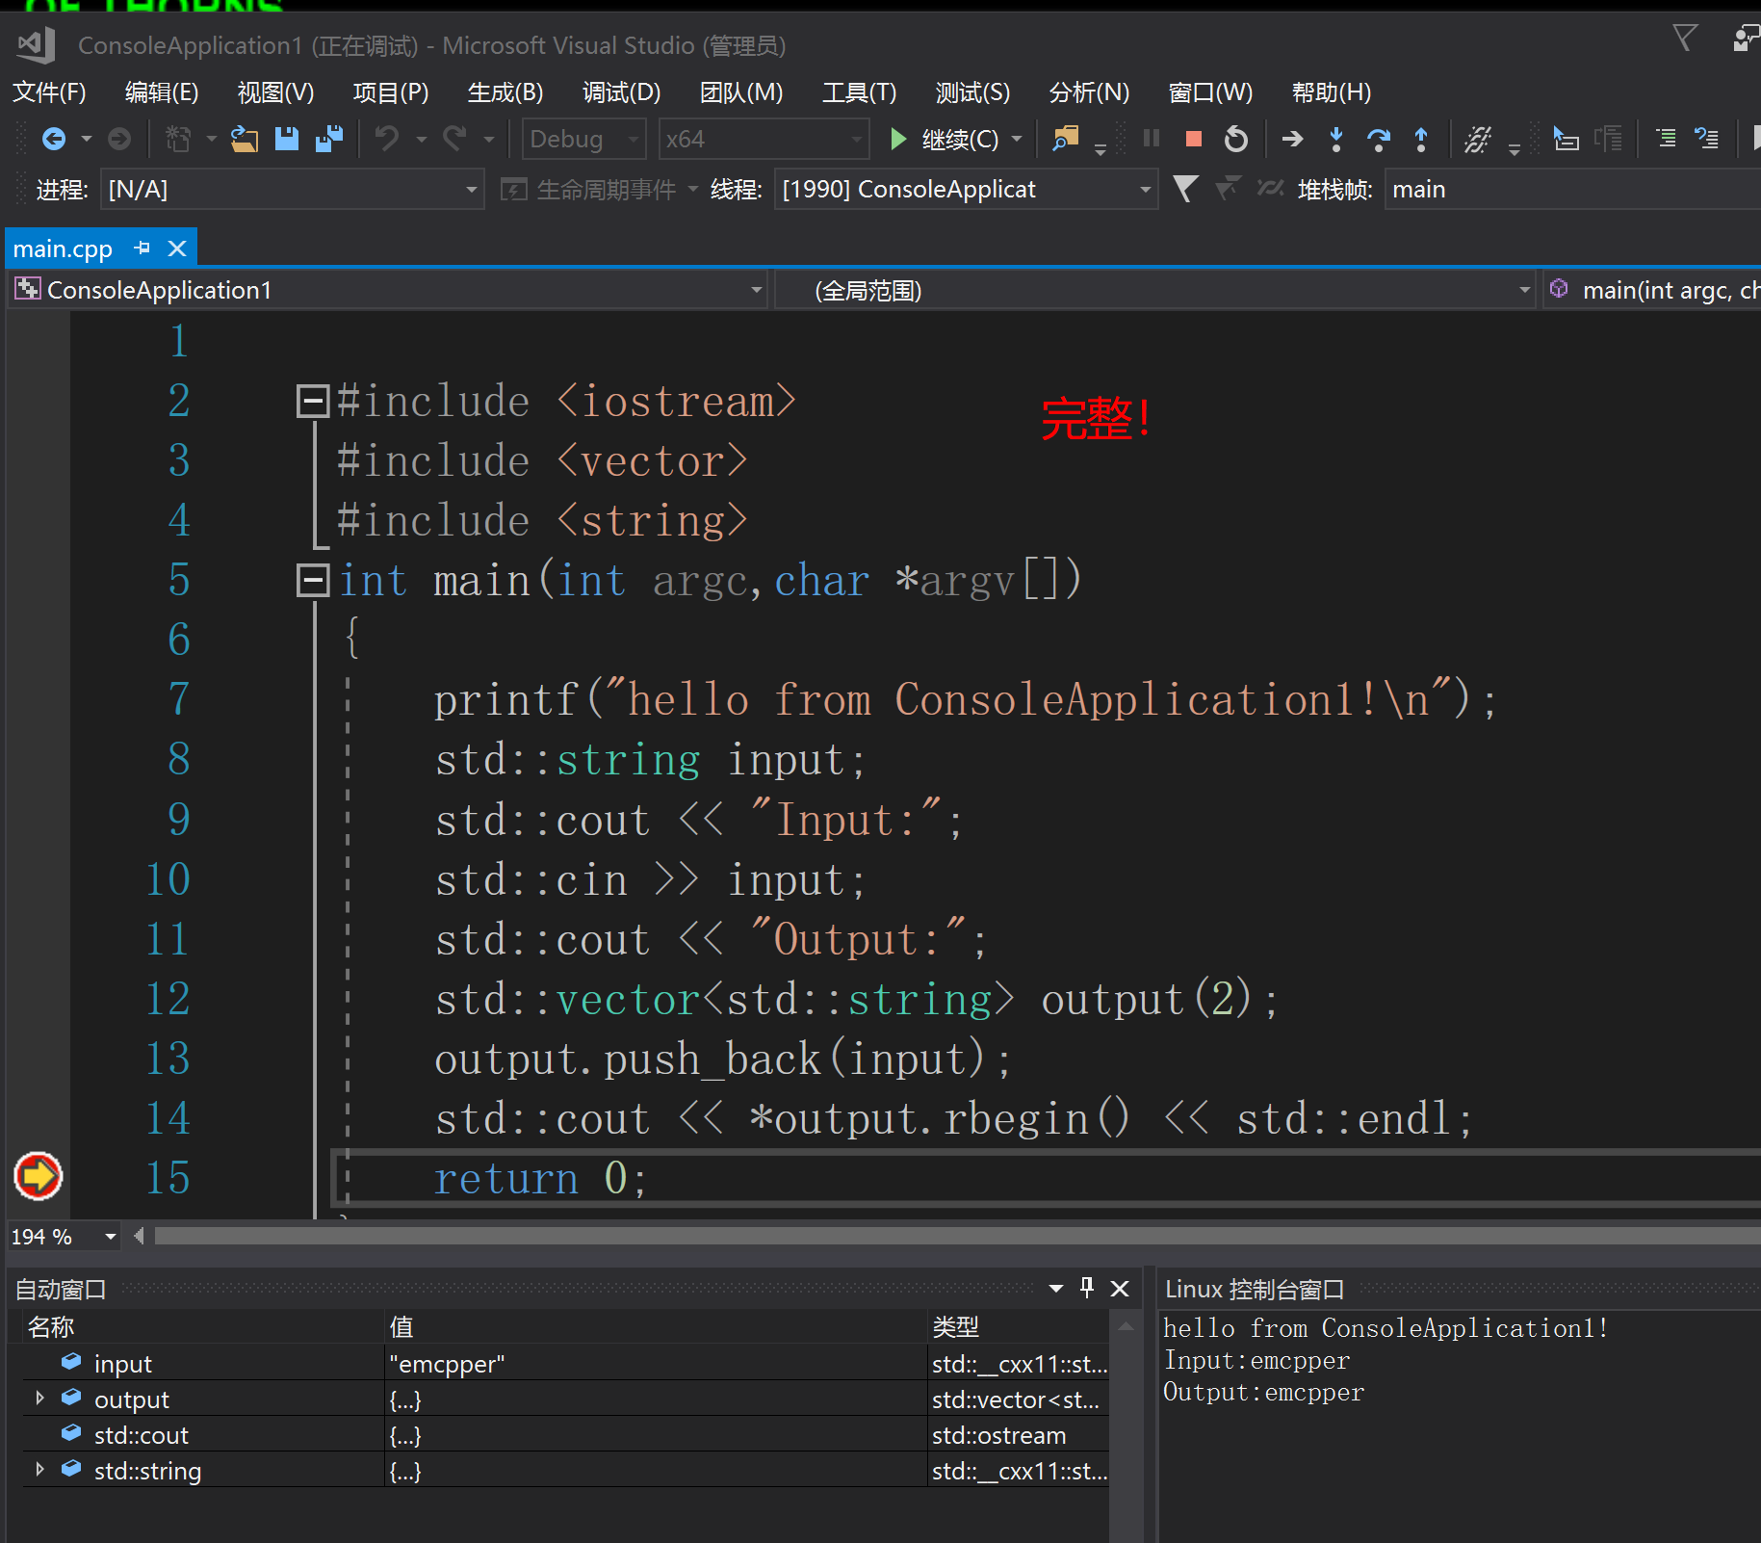Image resolution: width=1761 pixels, height=1543 pixels.
Task: Click the Restart debugging icon
Action: coord(1236,140)
